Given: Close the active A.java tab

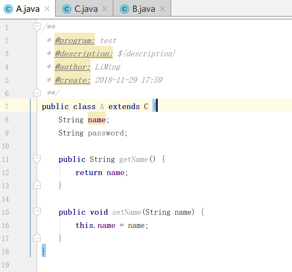Looking at the screenshot, I should [x=46, y=9].
